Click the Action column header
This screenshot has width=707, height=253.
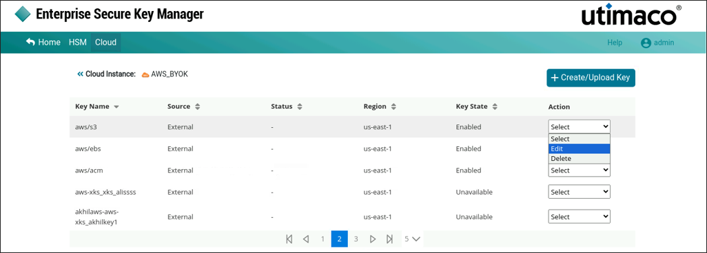(x=559, y=107)
